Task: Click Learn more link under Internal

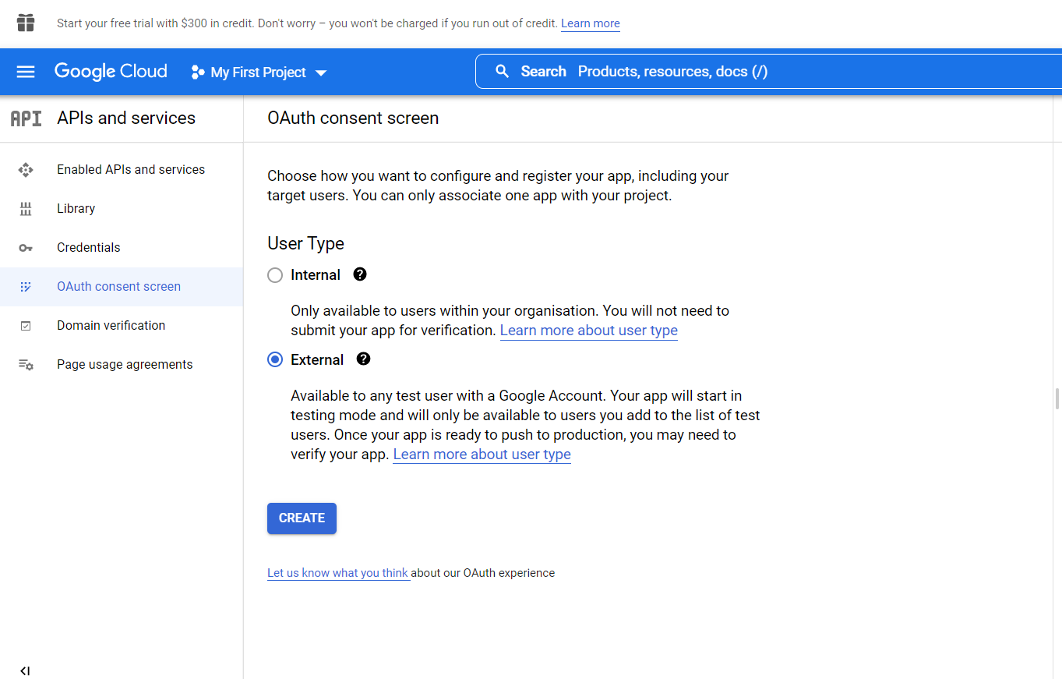Action: pos(589,331)
